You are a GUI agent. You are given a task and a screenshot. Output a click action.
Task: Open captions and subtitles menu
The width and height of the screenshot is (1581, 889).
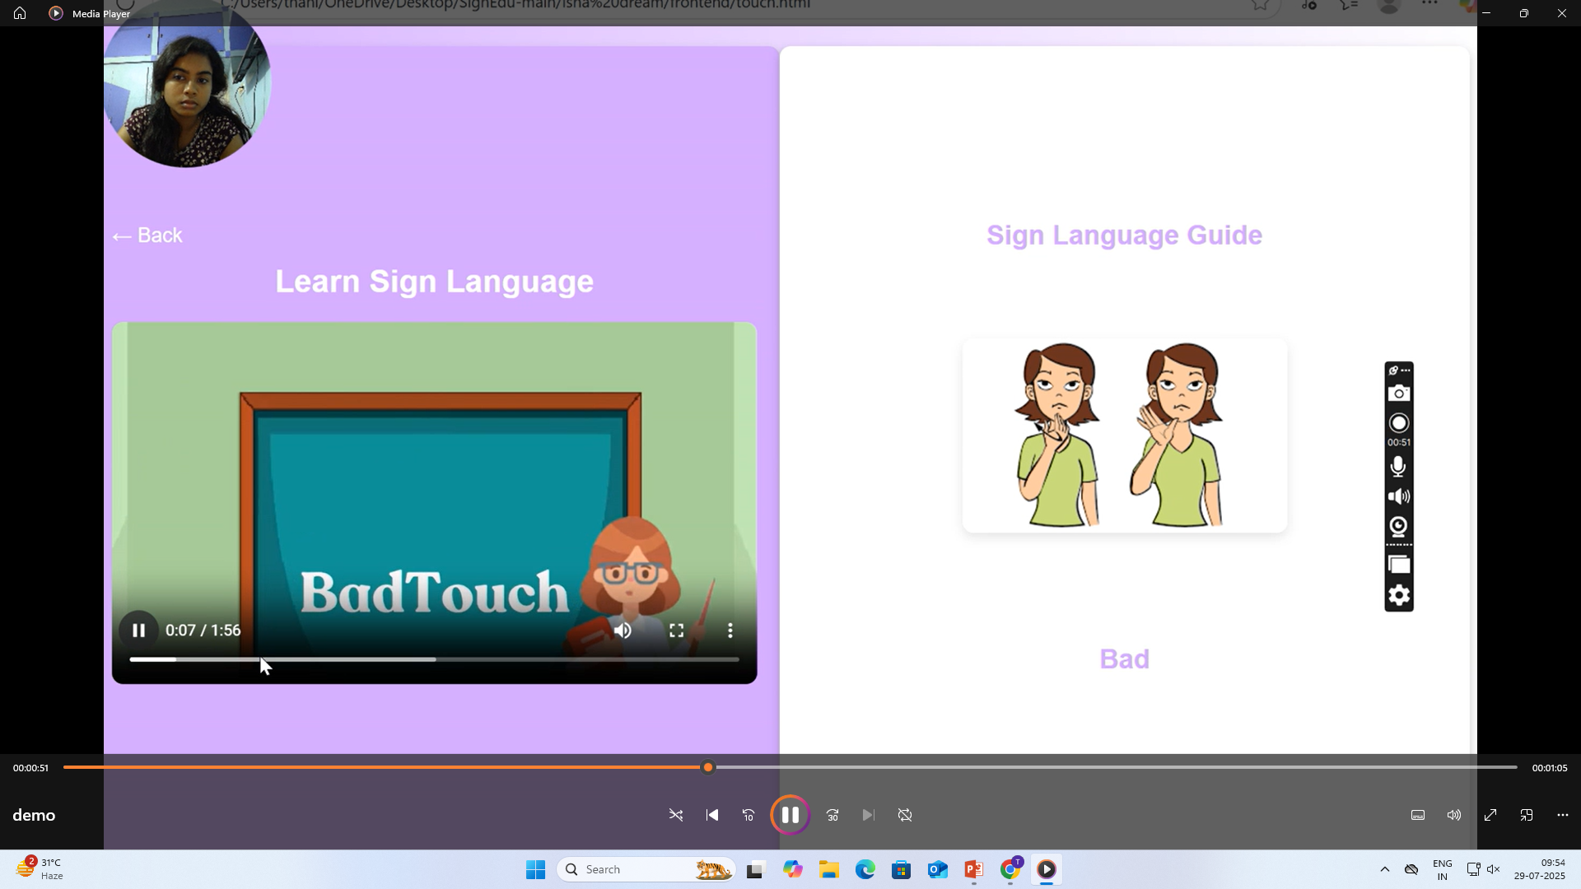click(x=1418, y=815)
